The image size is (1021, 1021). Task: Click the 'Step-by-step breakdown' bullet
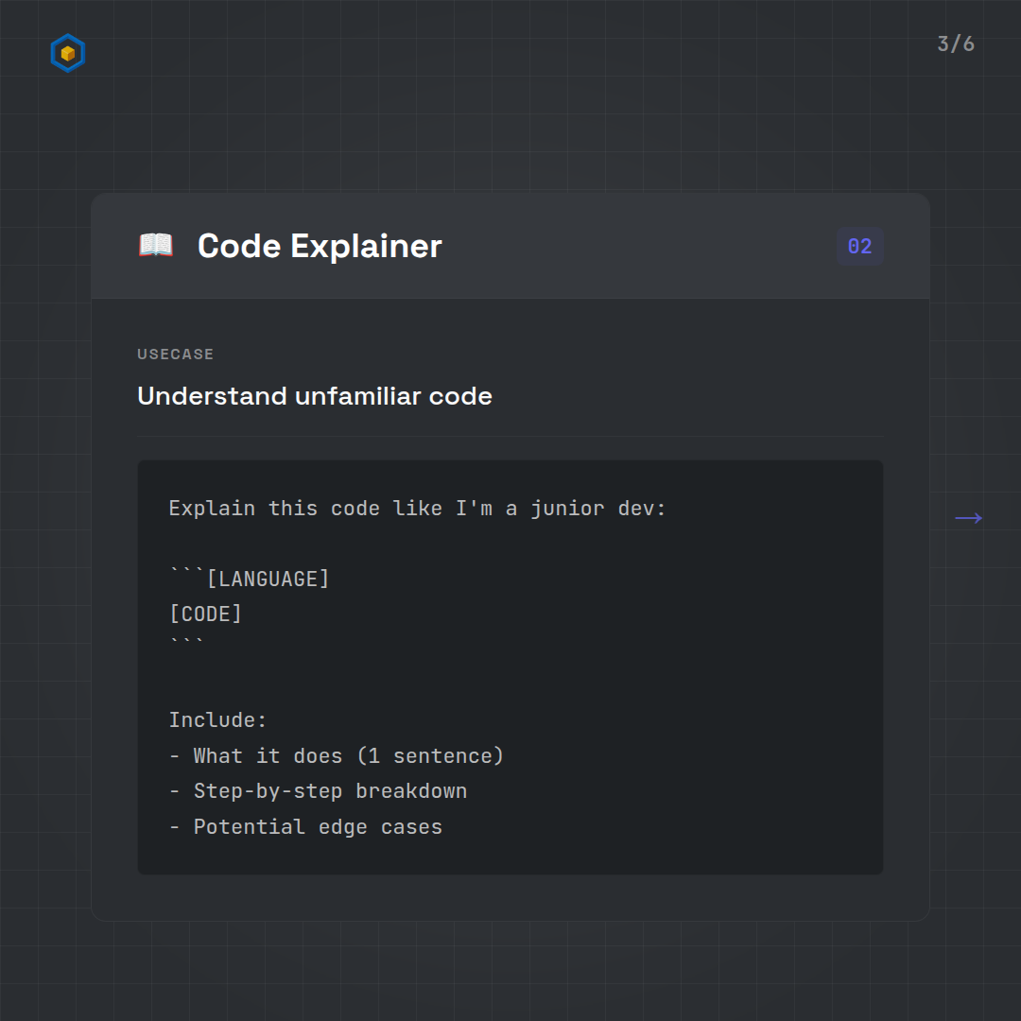coord(330,791)
